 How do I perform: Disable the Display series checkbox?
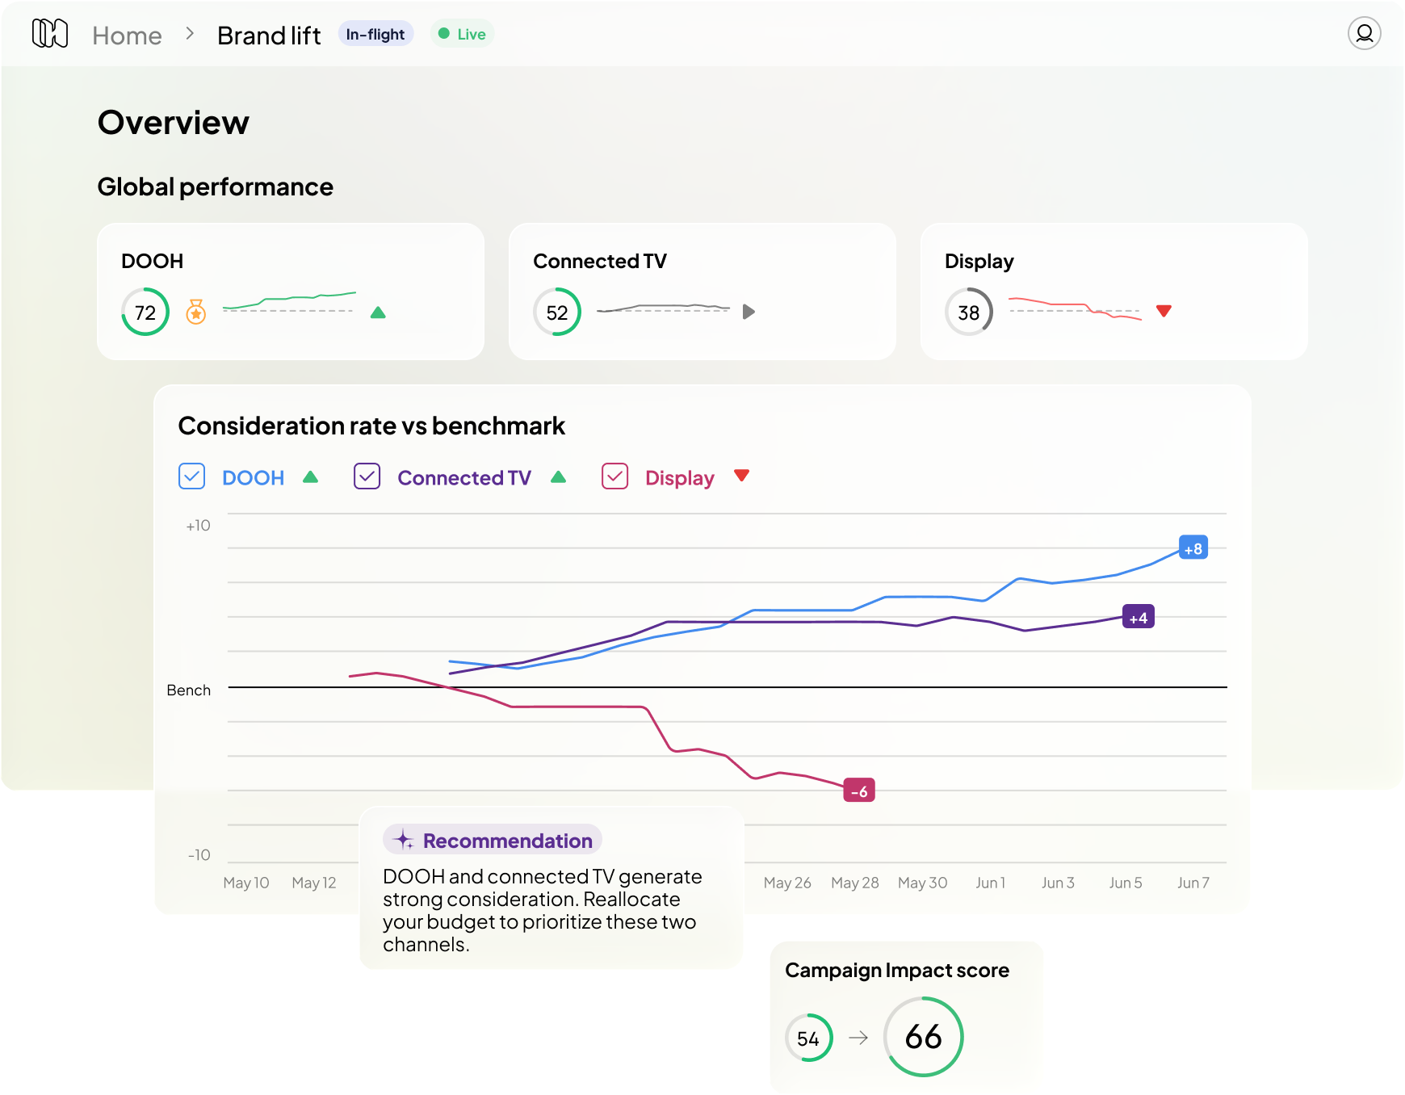click(x=614, y=476)
